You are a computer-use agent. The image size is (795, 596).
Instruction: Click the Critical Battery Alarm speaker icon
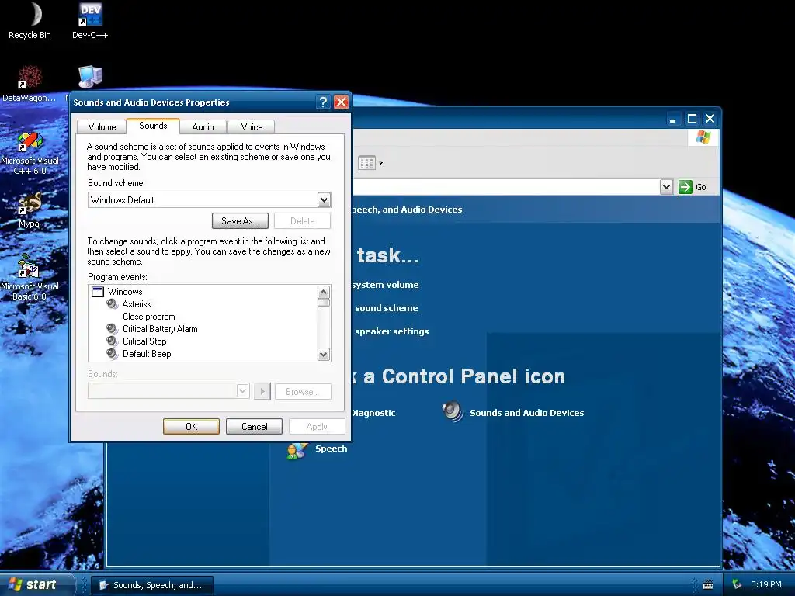[112, 329]
